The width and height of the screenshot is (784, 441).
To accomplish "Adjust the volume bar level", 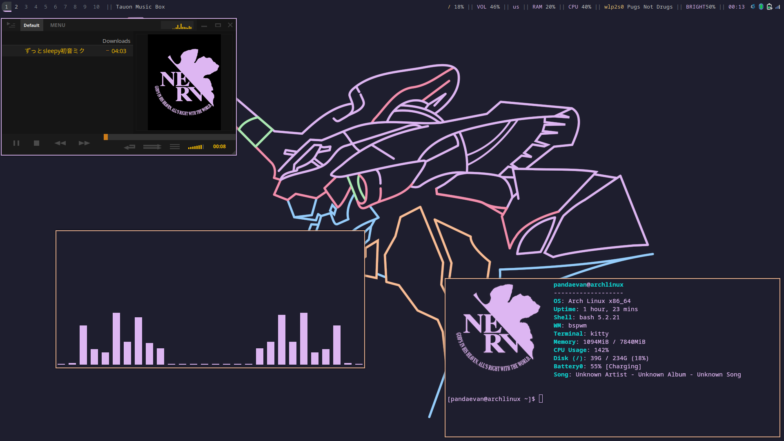I will click(196, 147).
